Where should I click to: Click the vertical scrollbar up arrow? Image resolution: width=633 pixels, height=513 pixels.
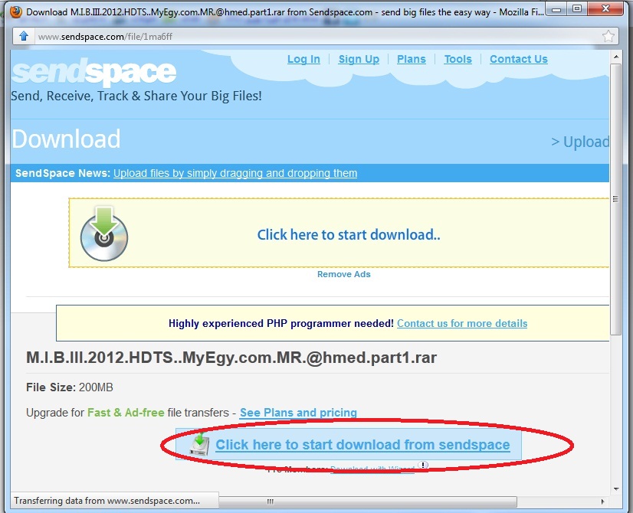pos(616,57)
